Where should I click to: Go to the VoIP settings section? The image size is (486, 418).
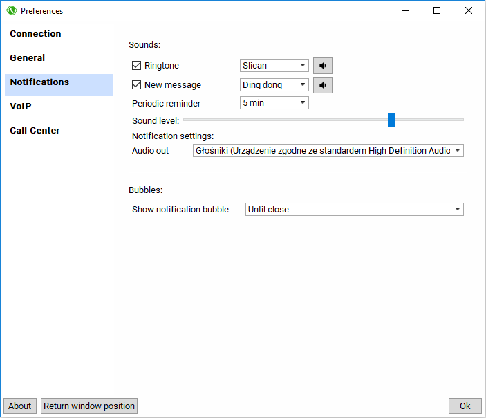21,107
